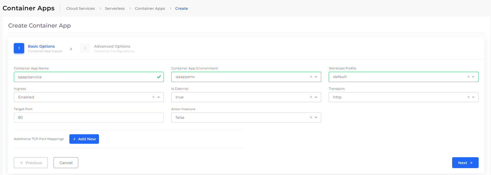Focus the Target Port input field
The image size is (491, 175).
pos(89,118)
